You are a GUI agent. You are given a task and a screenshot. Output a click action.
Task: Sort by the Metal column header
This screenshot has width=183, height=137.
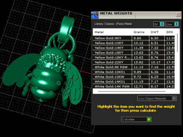tap(99, 32)
